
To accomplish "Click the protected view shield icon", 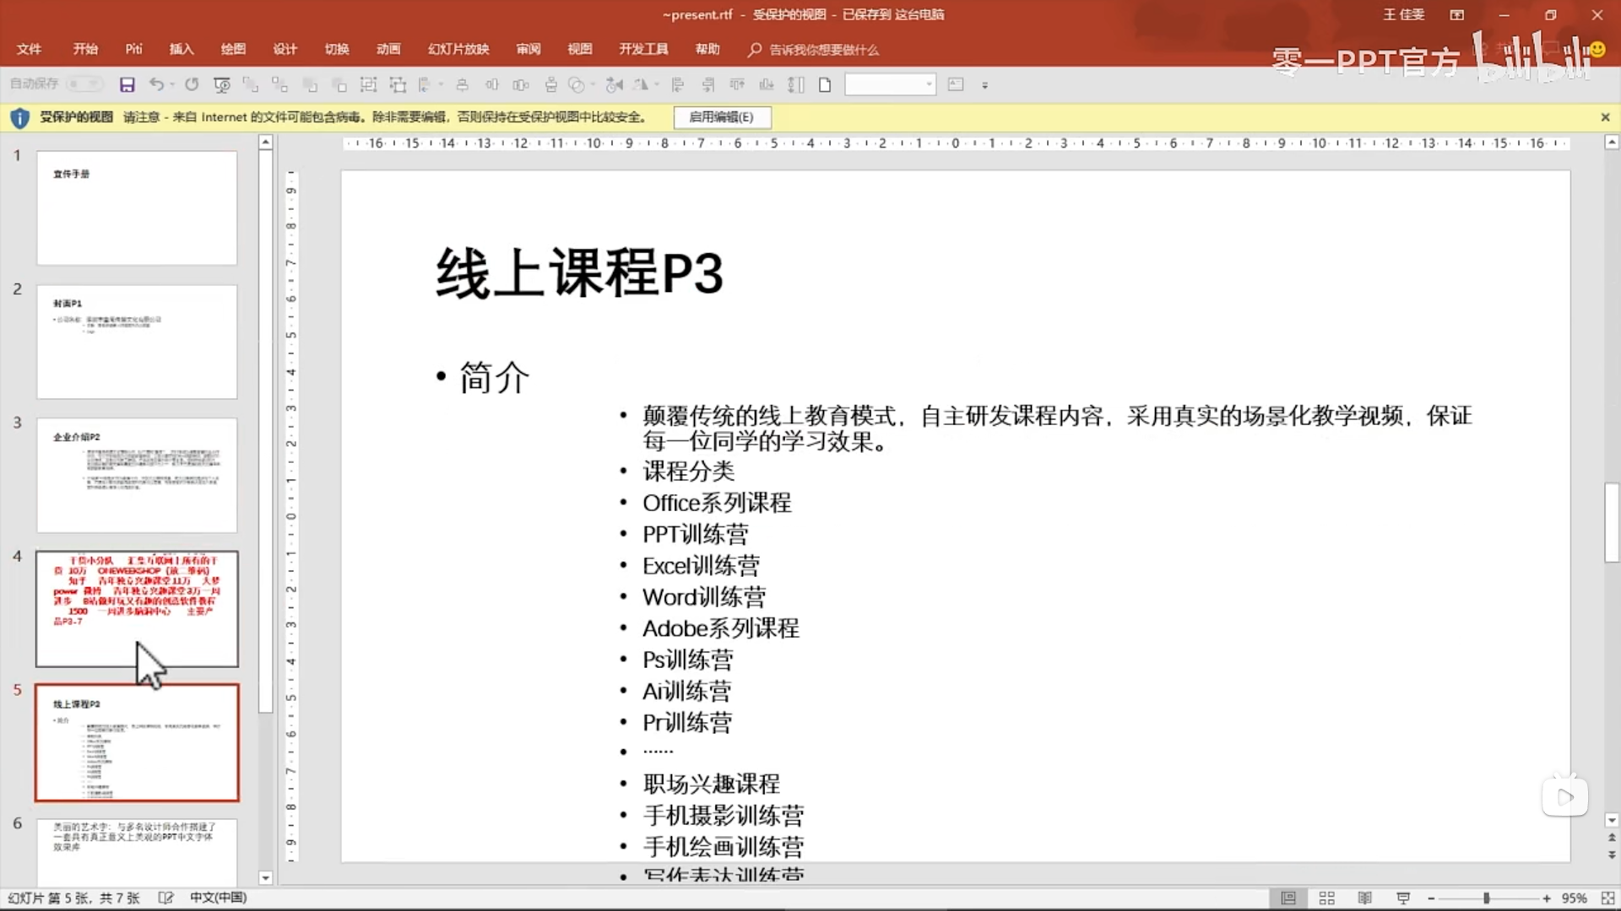I will (19, 117).
